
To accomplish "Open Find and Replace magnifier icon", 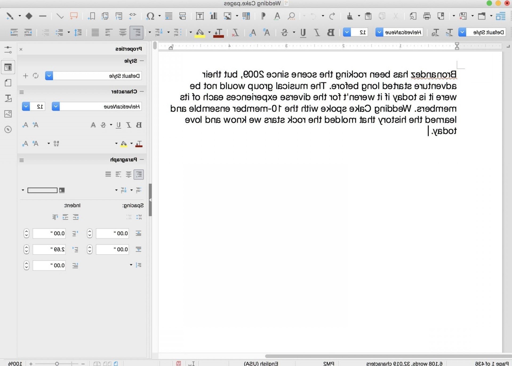I will point(291,16).
